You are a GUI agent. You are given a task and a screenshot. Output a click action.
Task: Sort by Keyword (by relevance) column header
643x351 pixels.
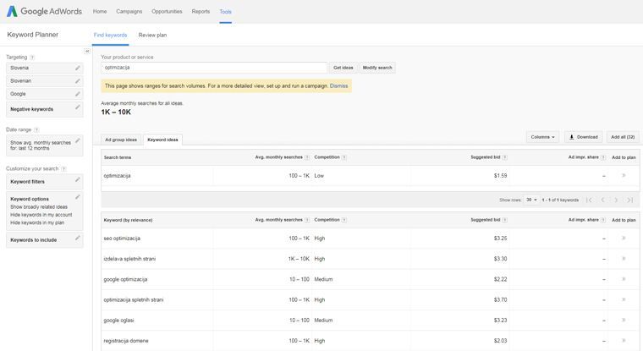128,220
